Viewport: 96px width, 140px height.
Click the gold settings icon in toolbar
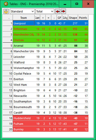[6, 11]
